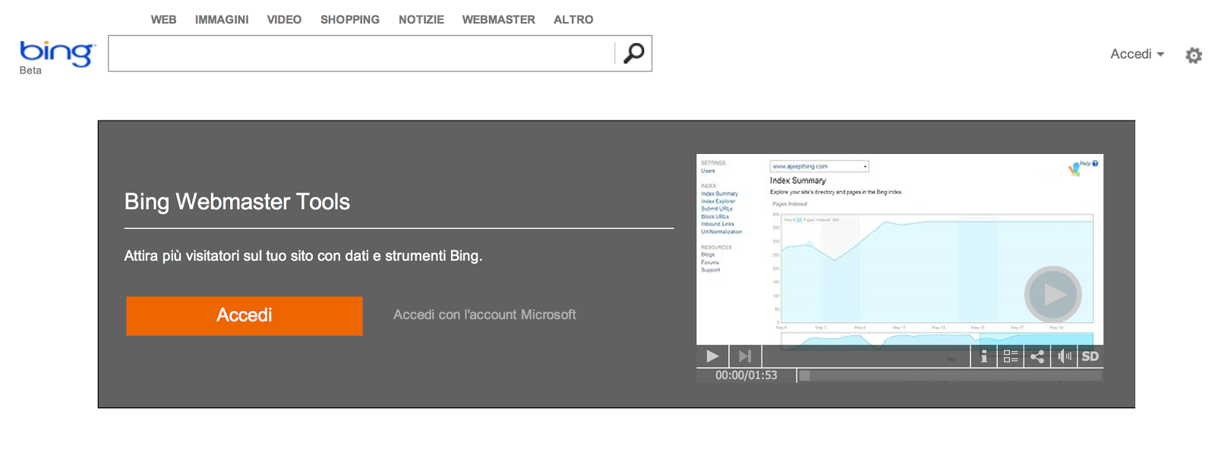This screenshot has height=449, width=1215.
Task: Open the NOTIZIE tab
Action: pos(421,20)
